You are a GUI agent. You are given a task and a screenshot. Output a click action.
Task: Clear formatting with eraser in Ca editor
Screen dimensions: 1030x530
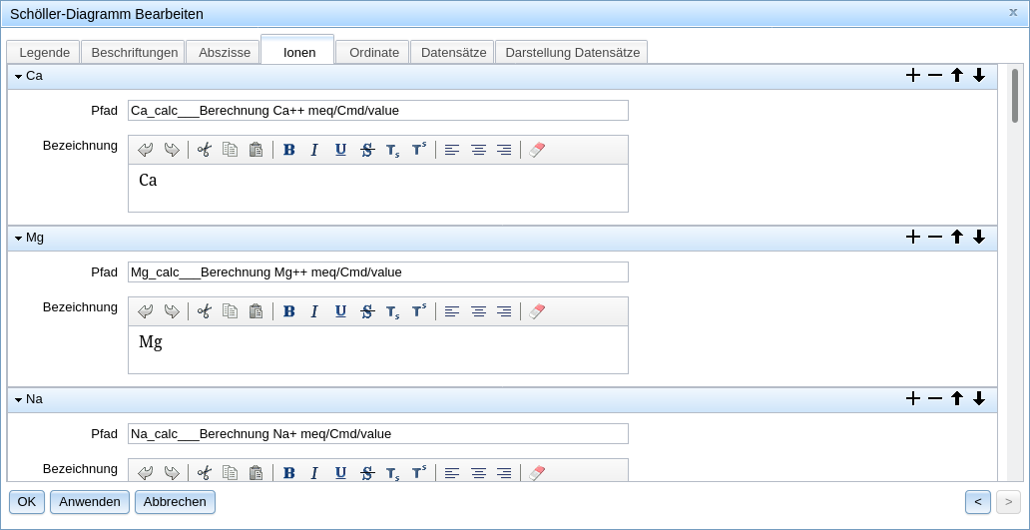(x=537, y=150)
